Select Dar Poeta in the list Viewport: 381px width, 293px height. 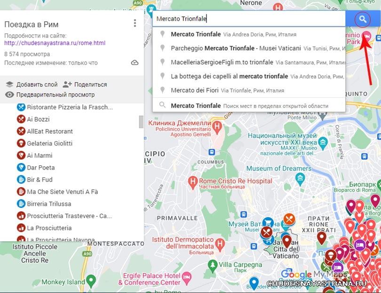pos(41,167)
